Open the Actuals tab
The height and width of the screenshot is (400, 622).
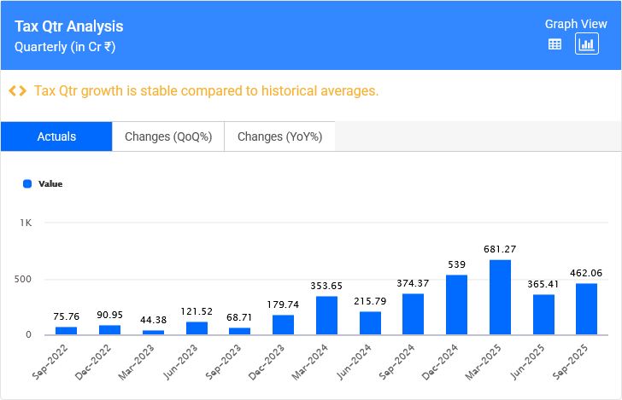56,136
